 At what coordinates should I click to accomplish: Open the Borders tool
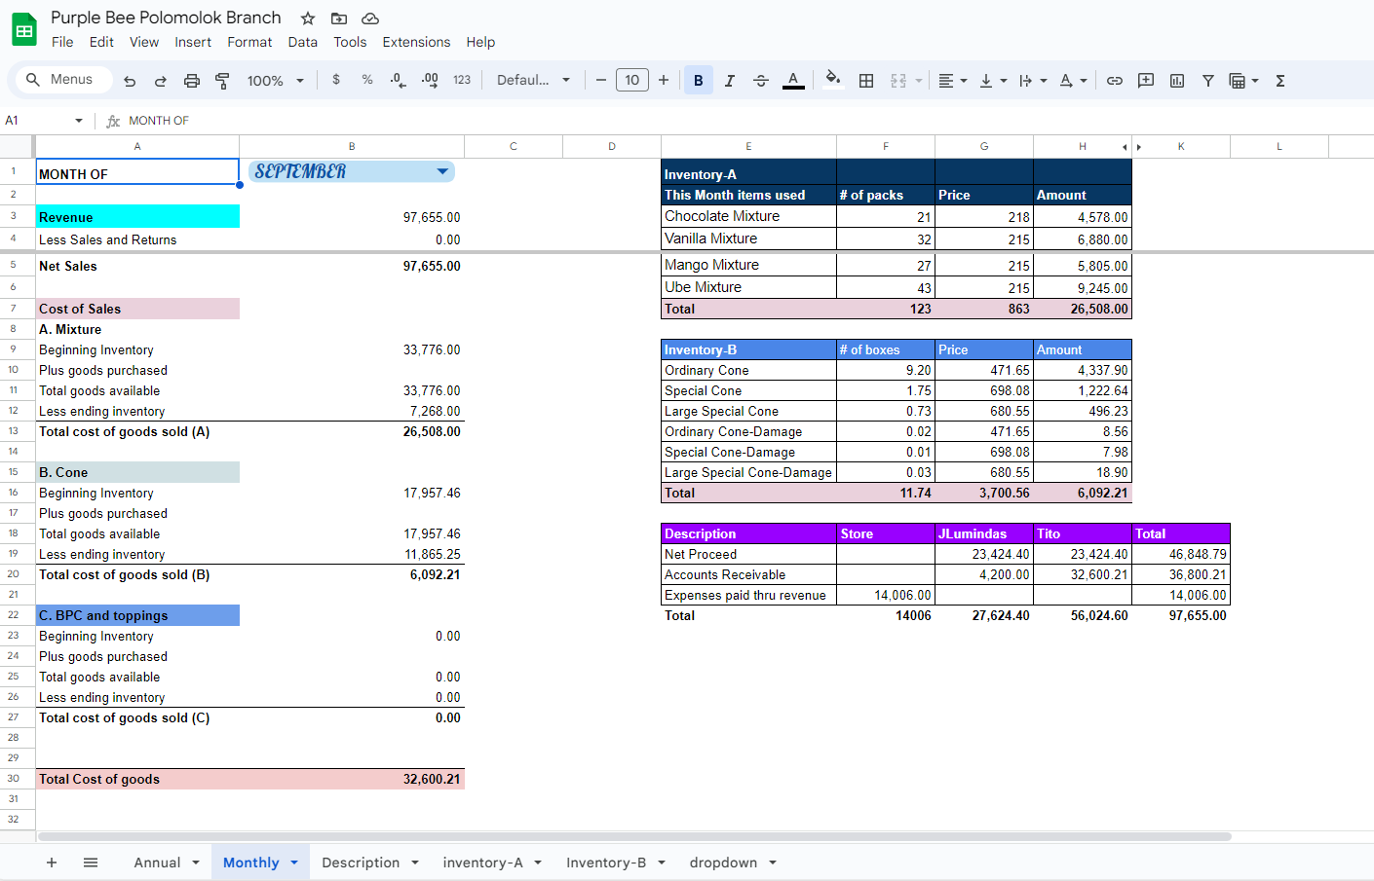coord(865,81)
